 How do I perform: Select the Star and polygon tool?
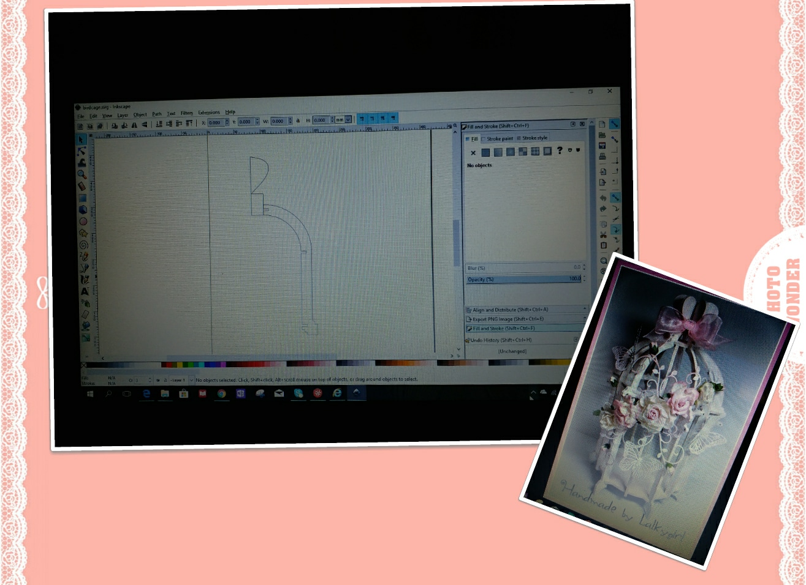click(83, 233)
